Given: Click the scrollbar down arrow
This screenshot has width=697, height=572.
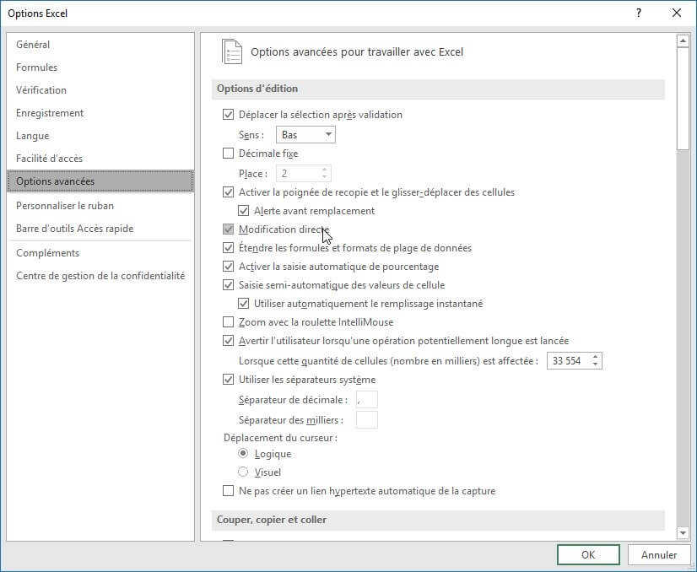Looking at the screenshot, I should tap(683, 532).
